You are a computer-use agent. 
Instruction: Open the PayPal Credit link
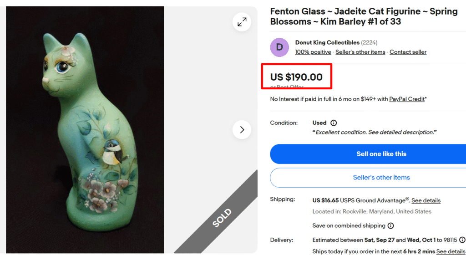[x=406, y=99]
